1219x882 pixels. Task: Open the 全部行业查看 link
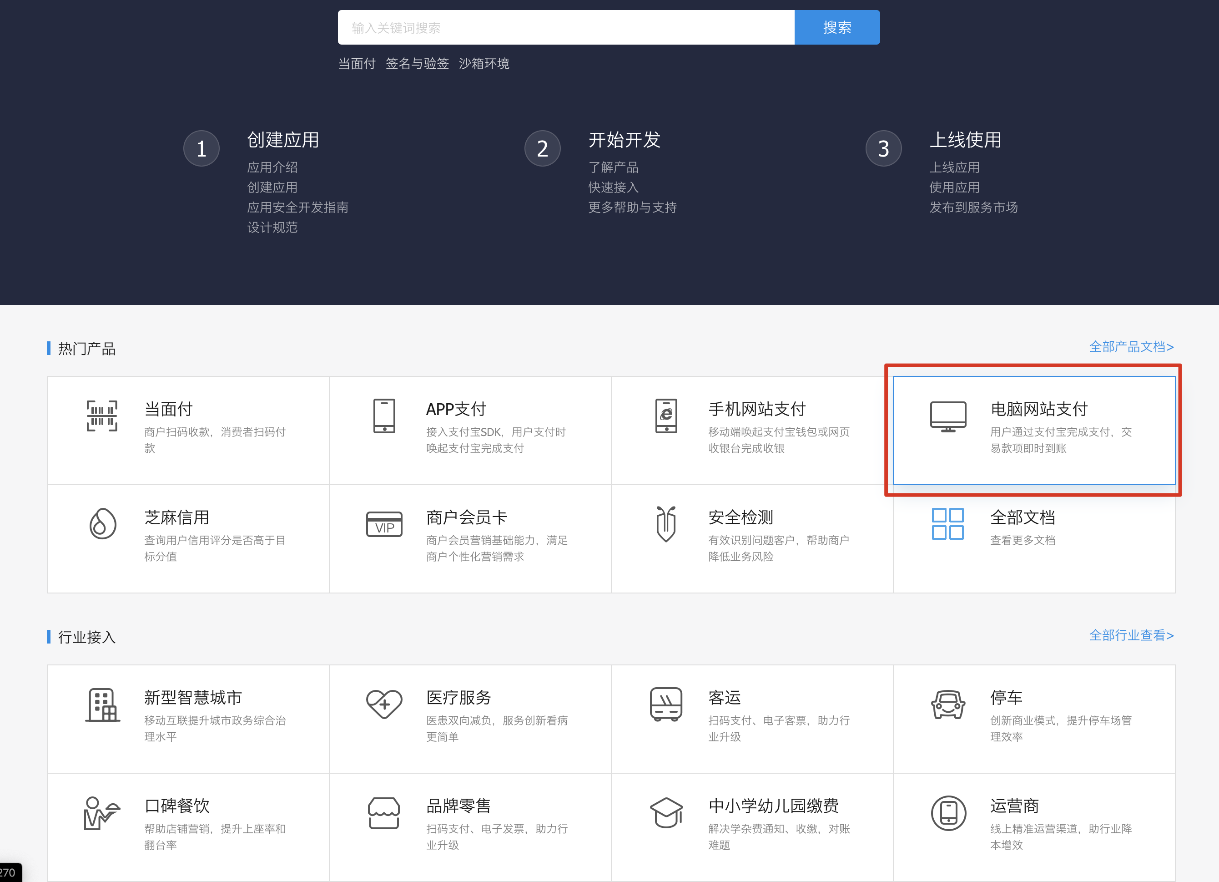point(1131,635)
